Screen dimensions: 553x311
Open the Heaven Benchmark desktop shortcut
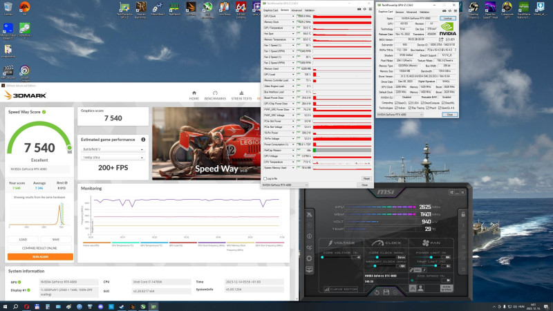point(141,10)
